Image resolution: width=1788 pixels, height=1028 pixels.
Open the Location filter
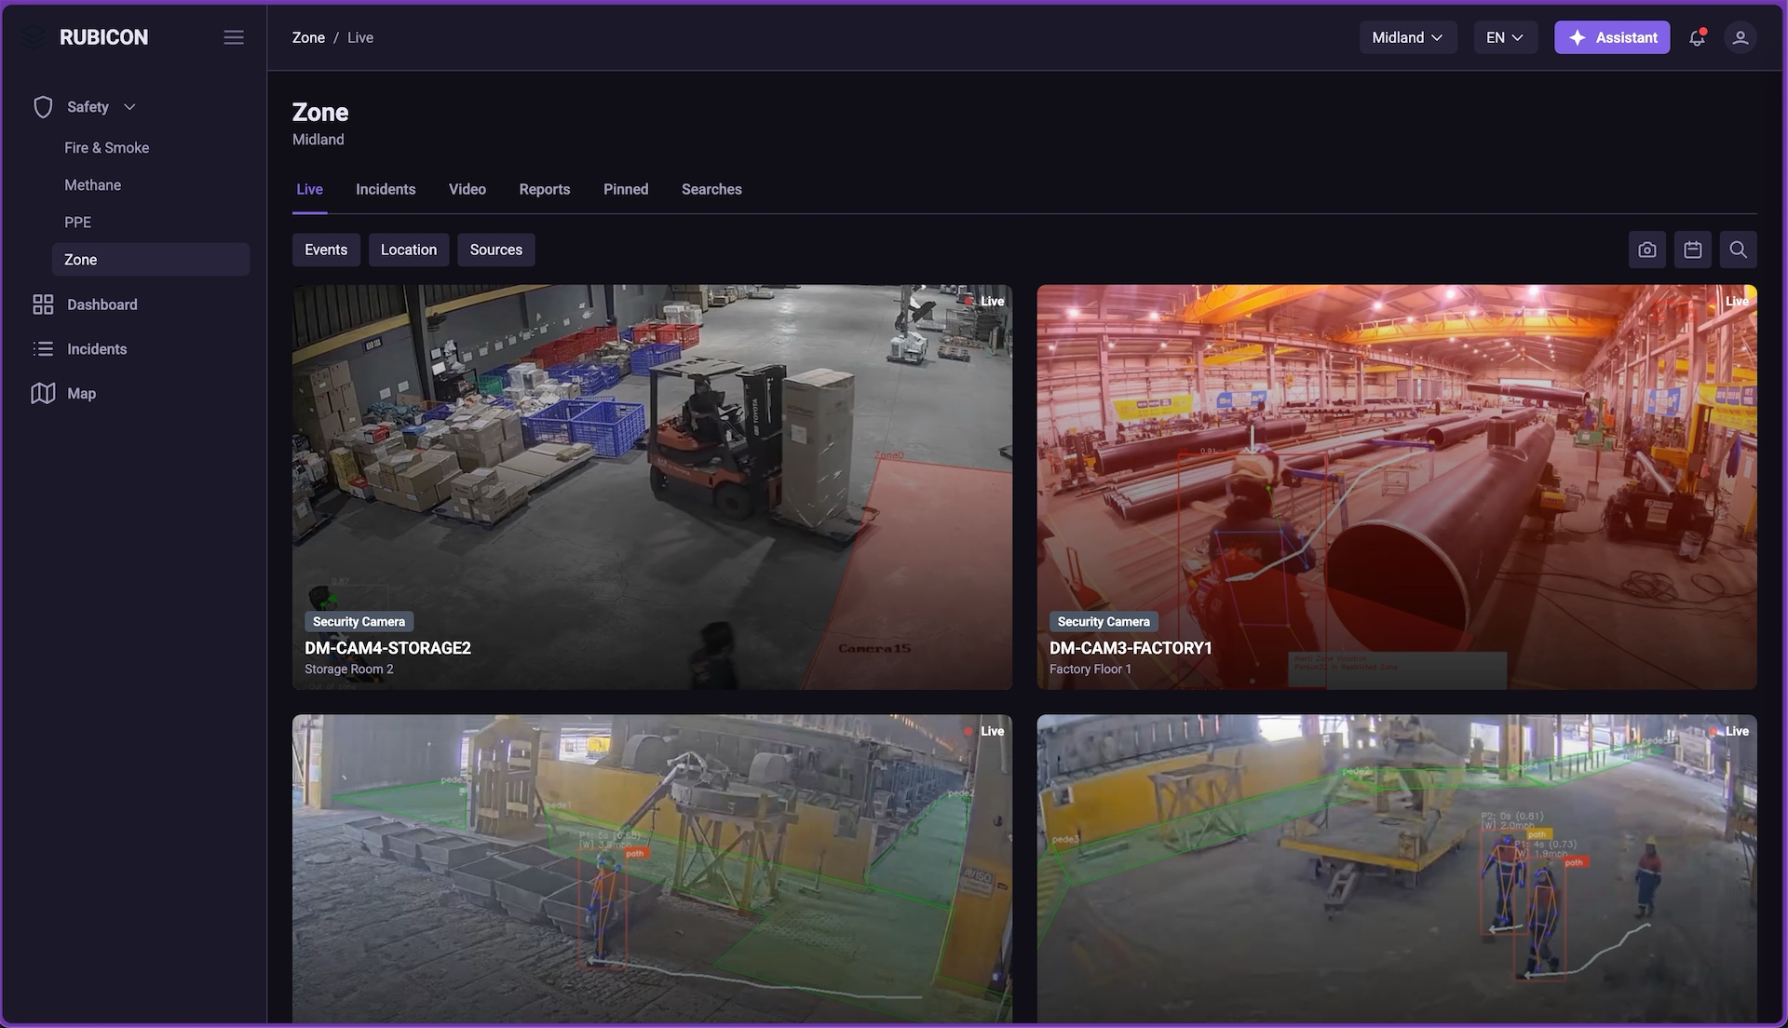[409, 250]
